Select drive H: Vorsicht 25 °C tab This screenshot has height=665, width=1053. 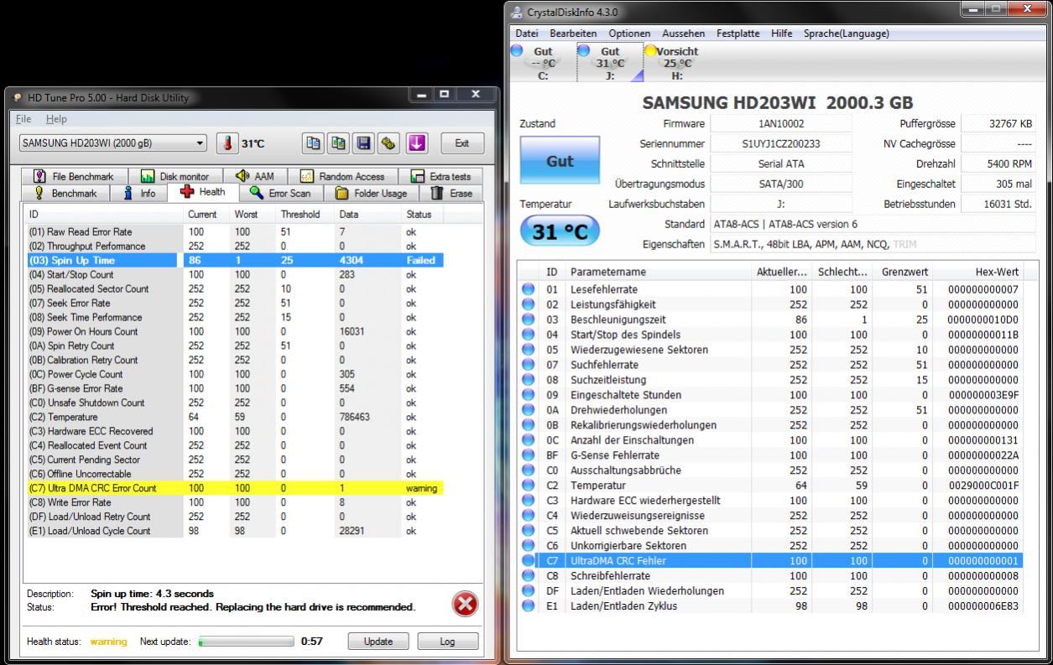[x=677, y=63]
